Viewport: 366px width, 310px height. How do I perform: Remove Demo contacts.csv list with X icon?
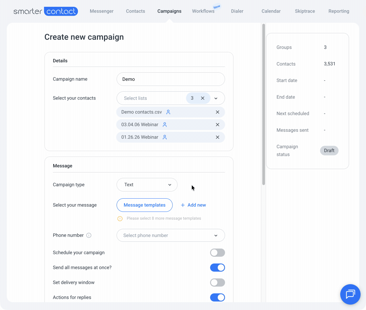218,112
